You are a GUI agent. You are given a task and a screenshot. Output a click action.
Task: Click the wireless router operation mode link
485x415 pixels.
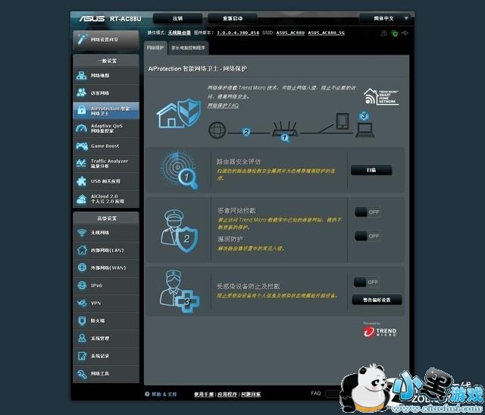click(180, 33)
